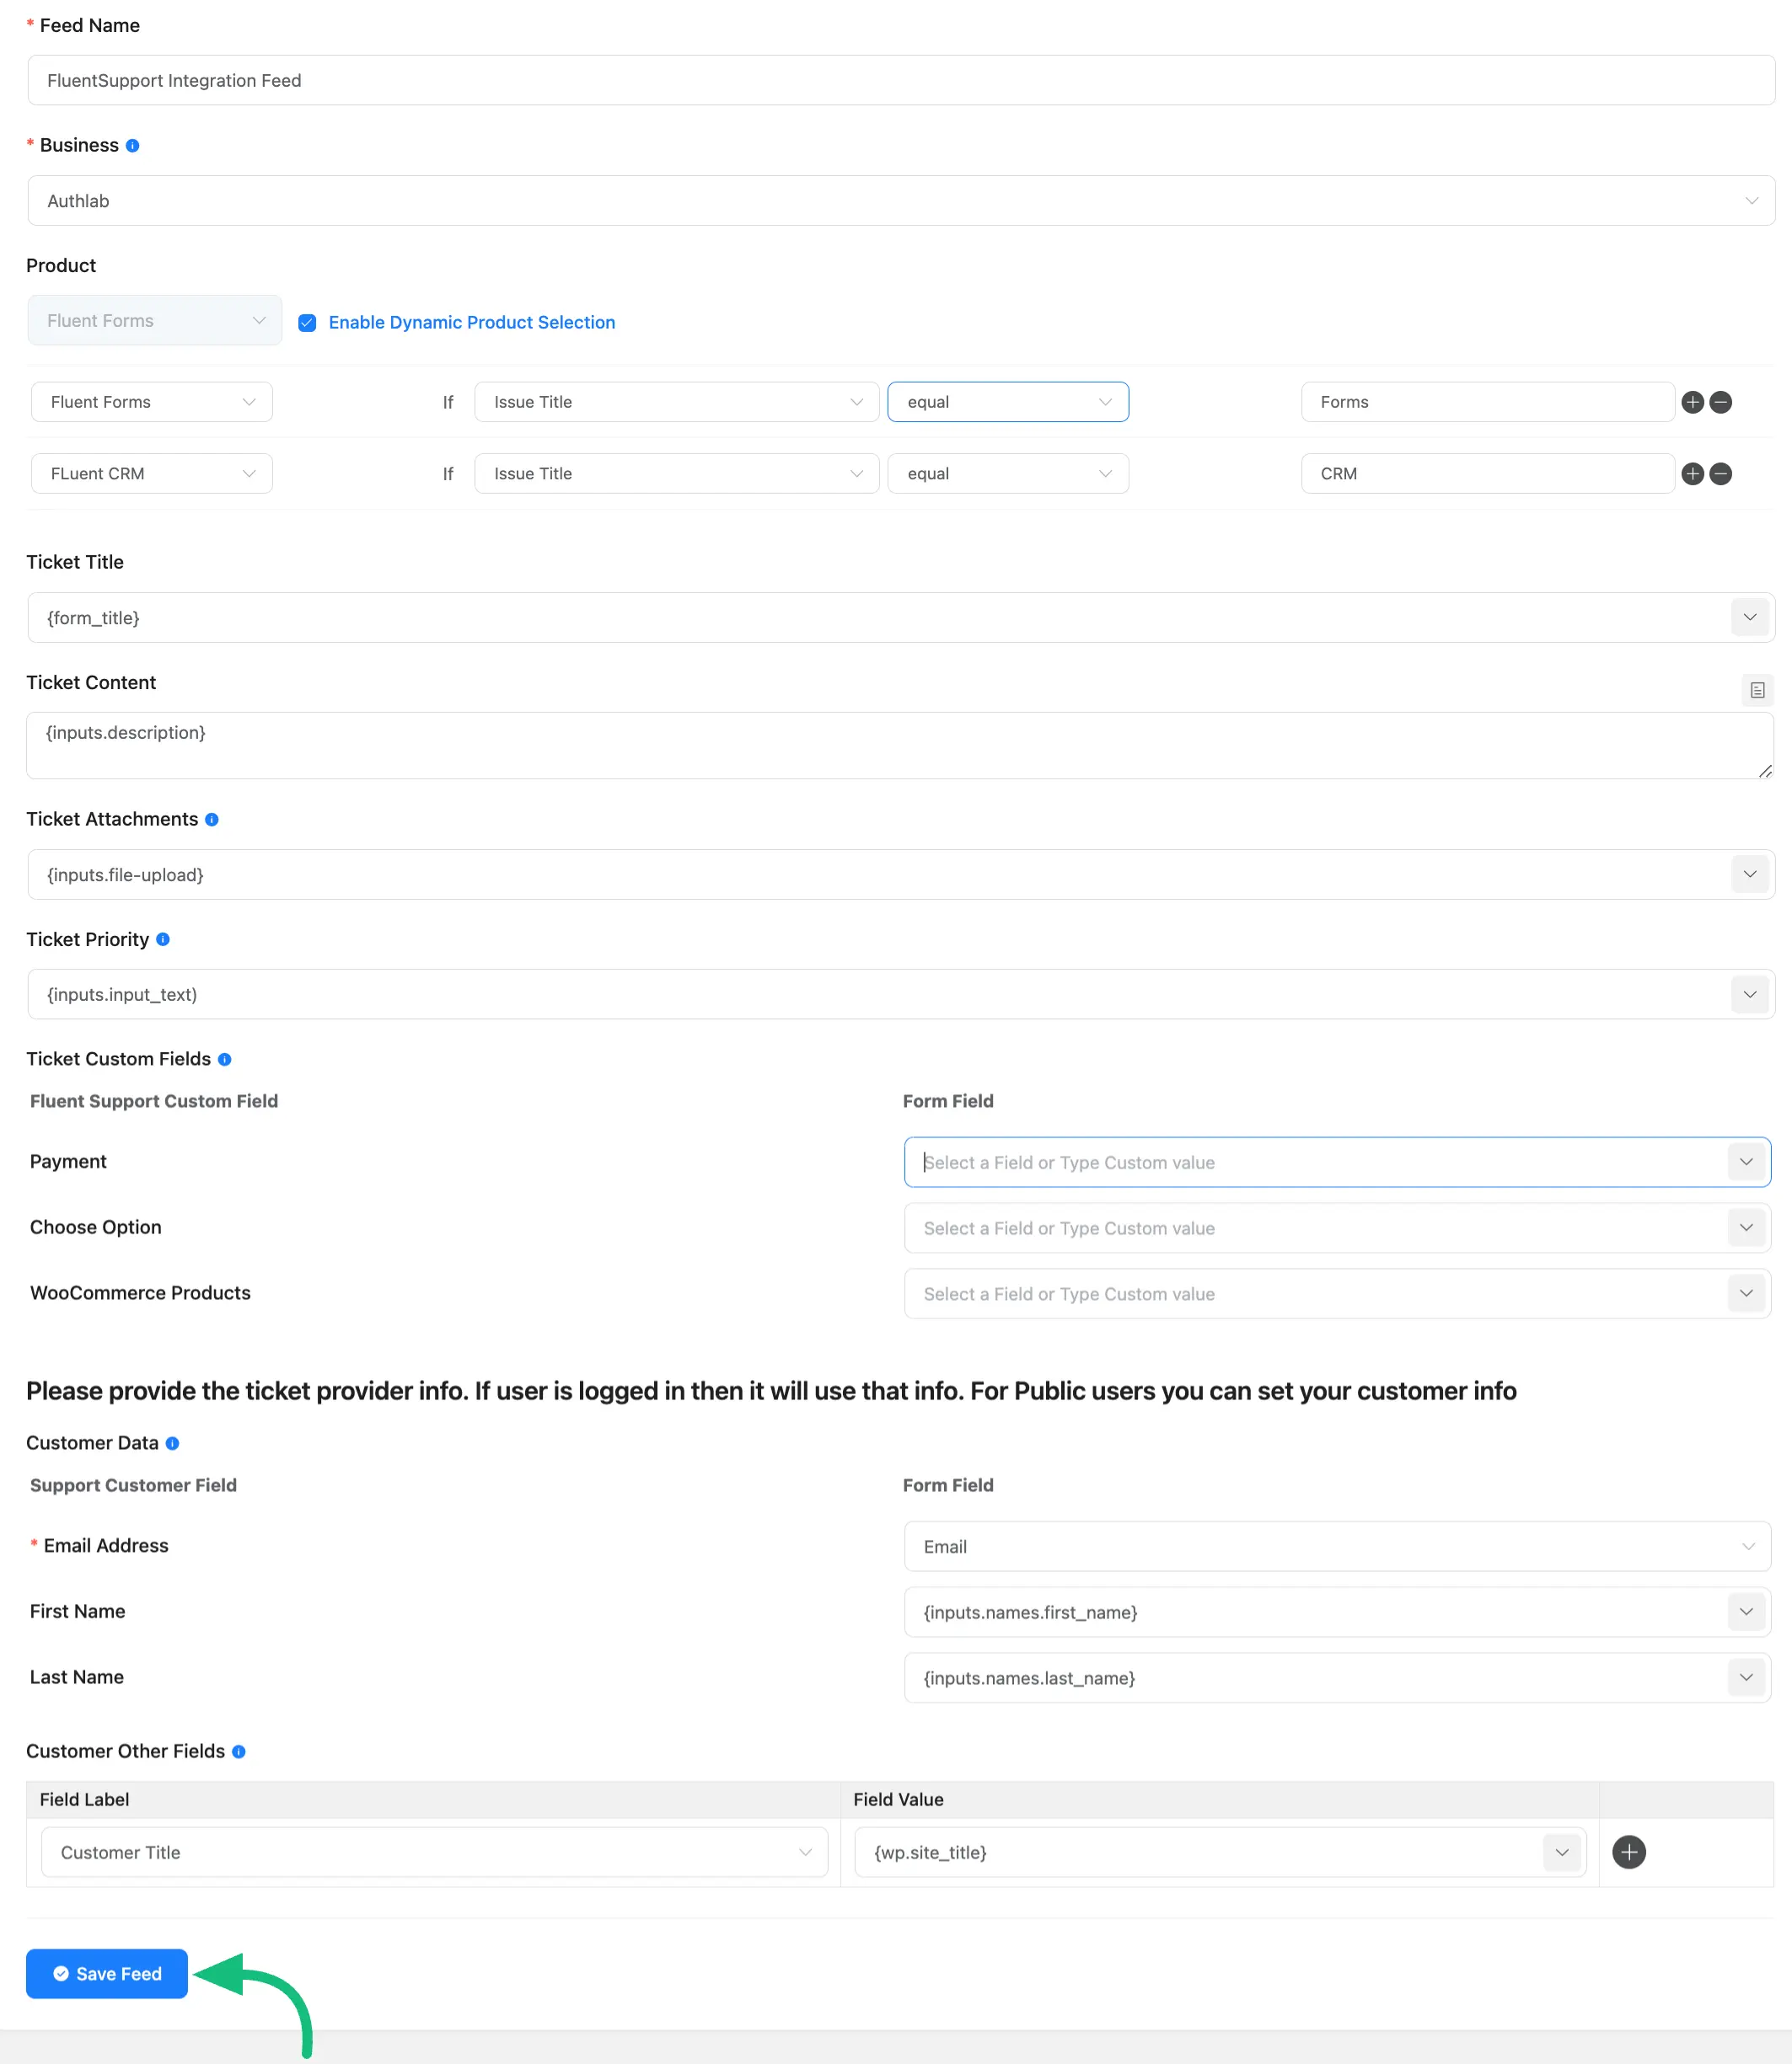
Task: Uncheck Enable Dynamic Product Selection checkbox
Action: click(307, 323)
